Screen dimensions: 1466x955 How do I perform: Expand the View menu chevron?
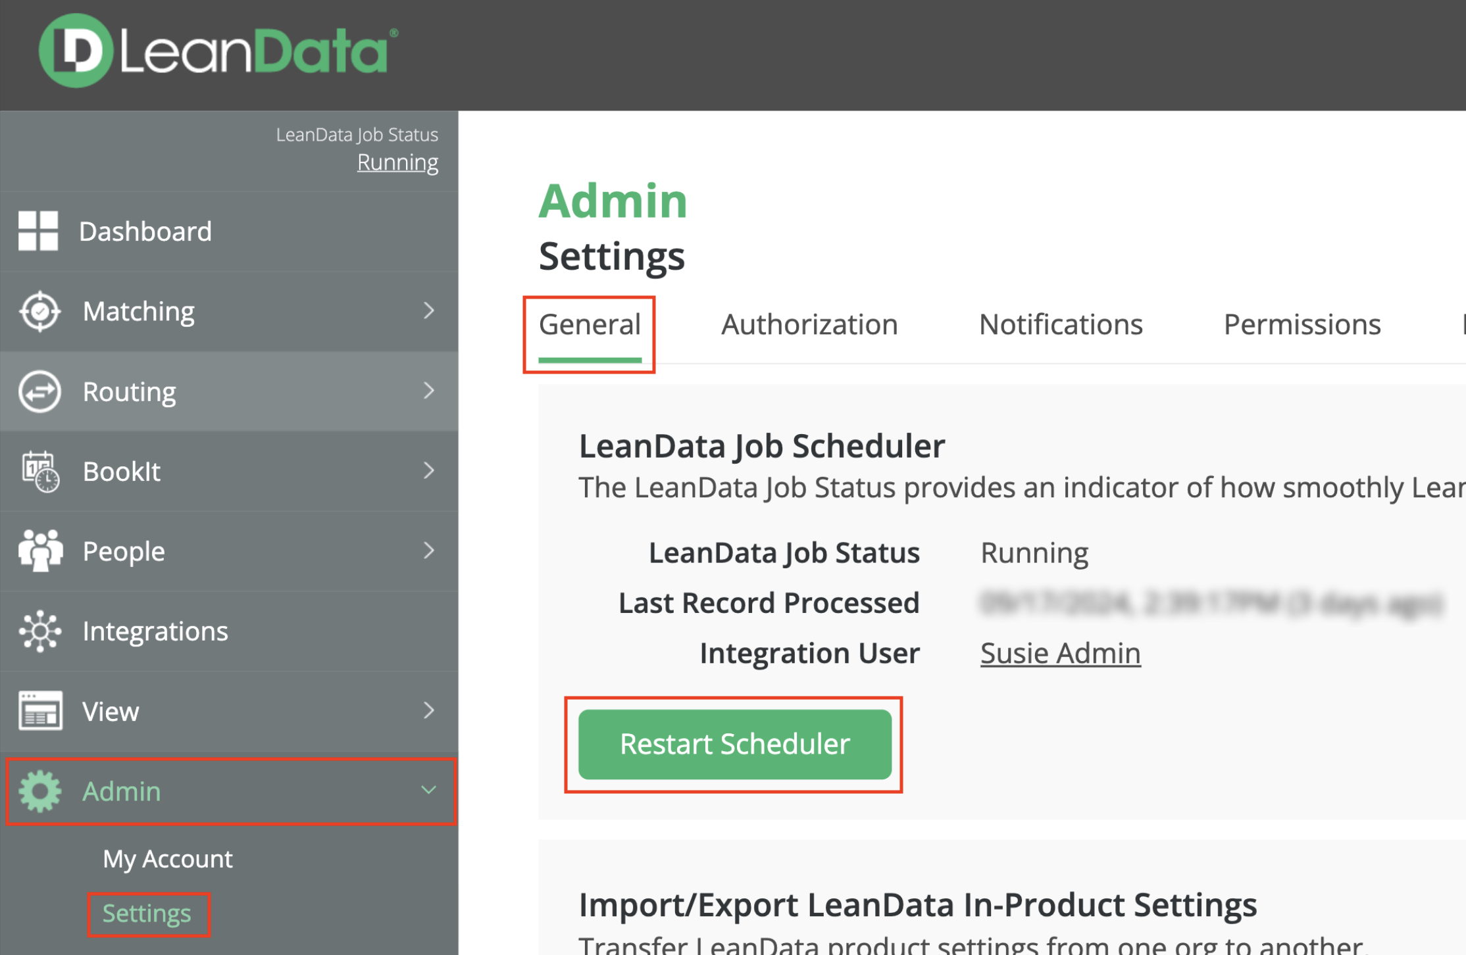pos(429,710)
